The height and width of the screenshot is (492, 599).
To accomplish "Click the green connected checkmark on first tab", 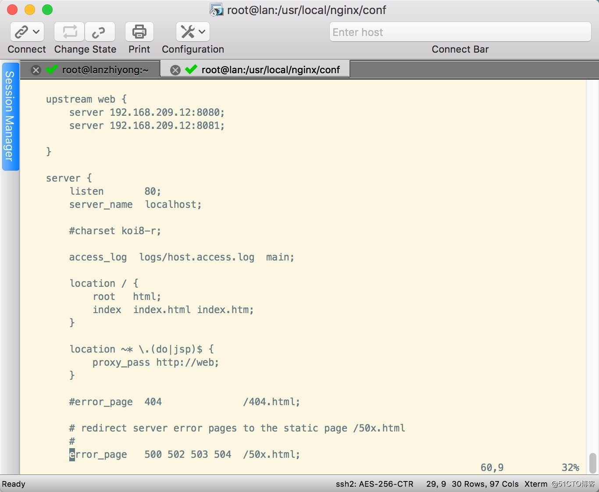I will (51, 70).
